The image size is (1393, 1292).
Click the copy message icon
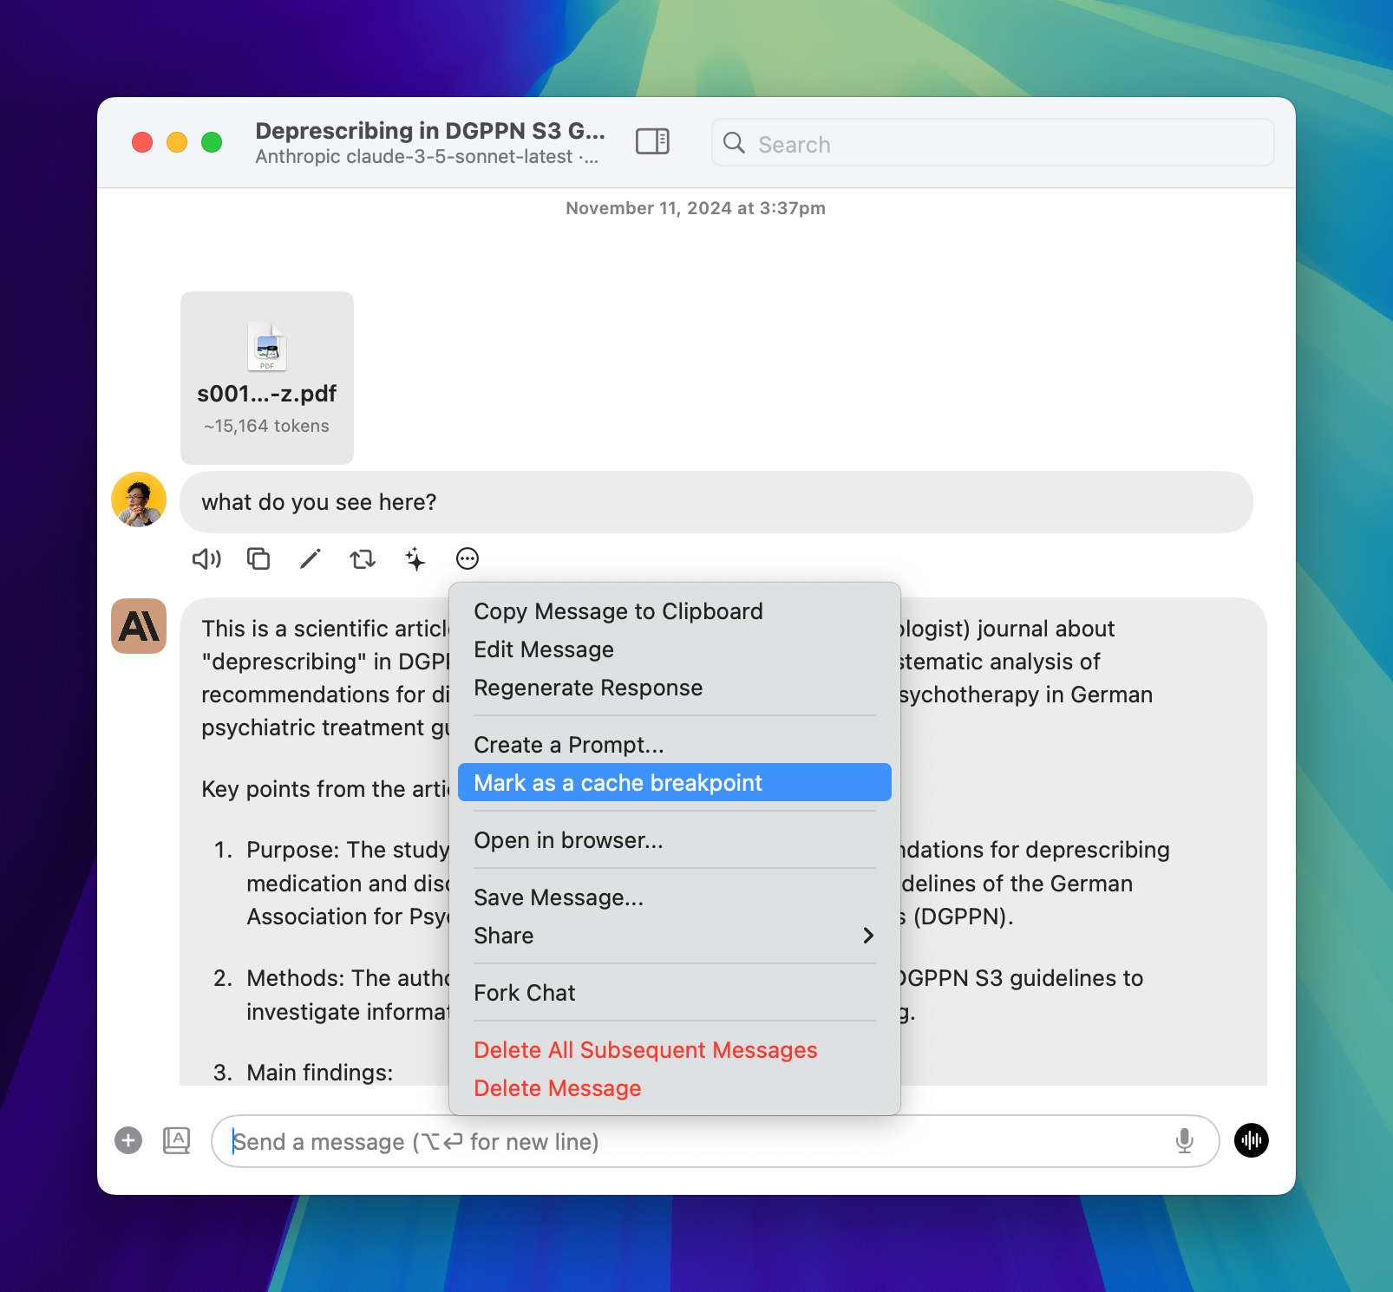coord(258,559)
